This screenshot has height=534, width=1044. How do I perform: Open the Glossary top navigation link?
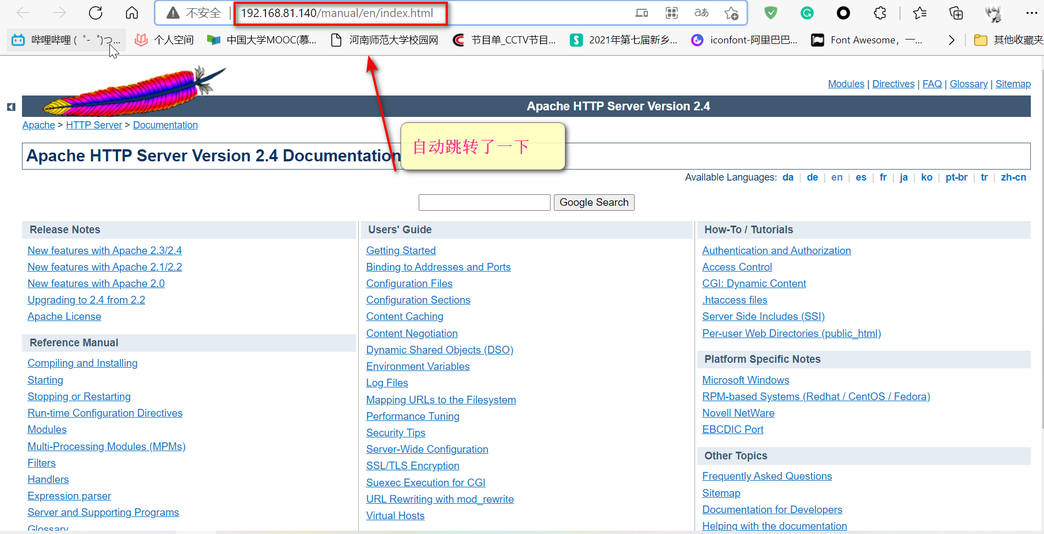[x=969, y=84]
